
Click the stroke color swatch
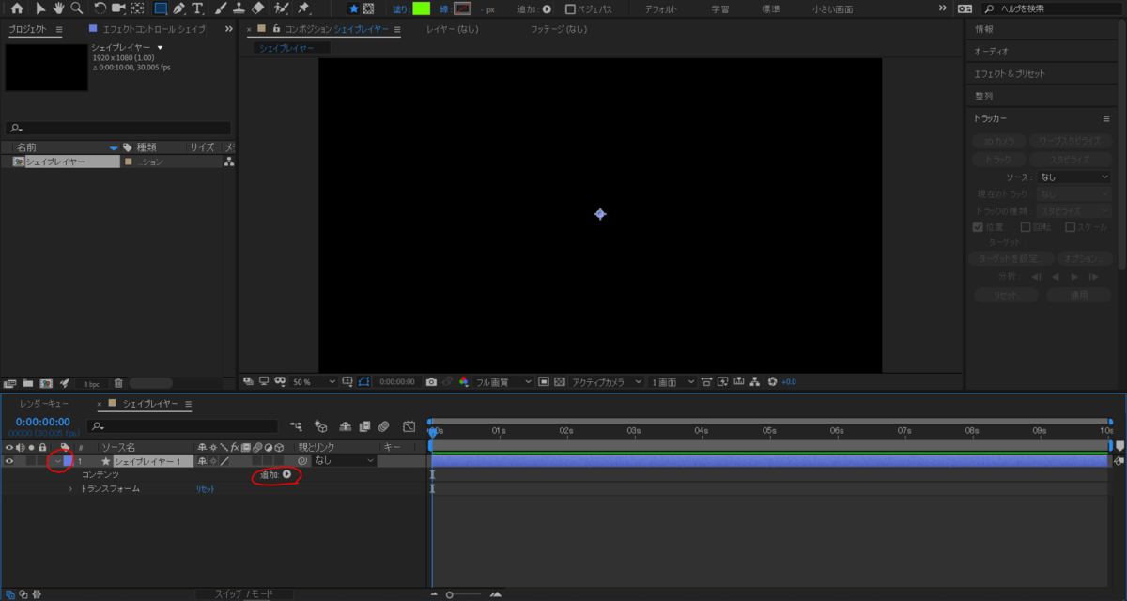coord(462,8)
